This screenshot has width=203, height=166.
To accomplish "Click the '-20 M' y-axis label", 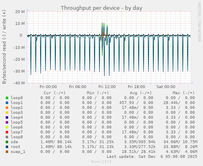I will 19,59.
